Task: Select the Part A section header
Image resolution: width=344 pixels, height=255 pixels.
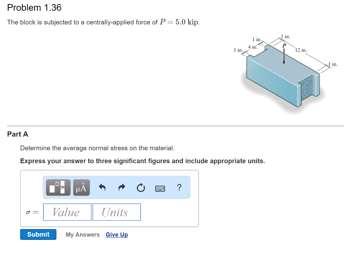Action: 18,134
